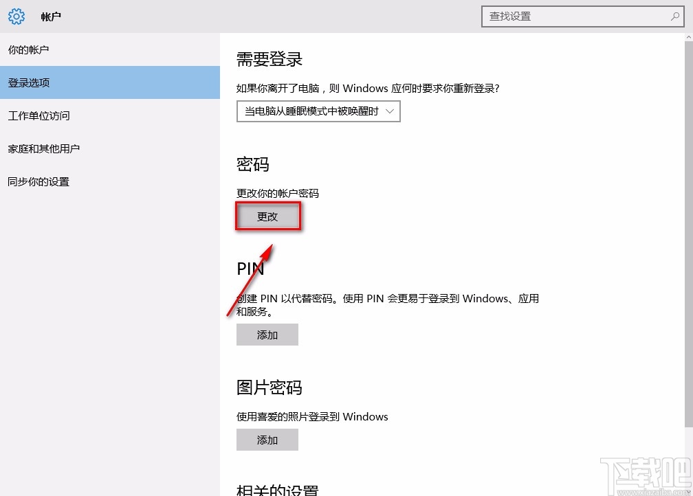
Task: Expand the 需要登录 timing selector
Action: coord(318,111)
